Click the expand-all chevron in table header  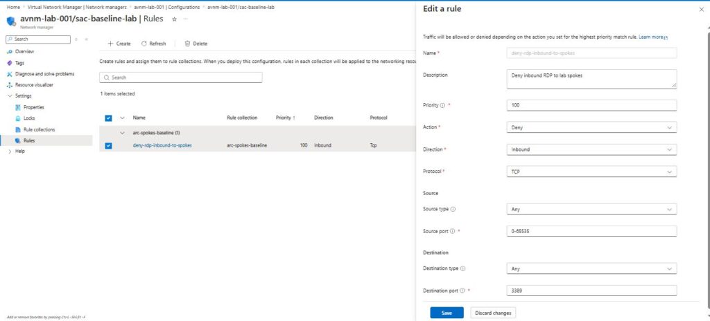(x=122, y=118)
